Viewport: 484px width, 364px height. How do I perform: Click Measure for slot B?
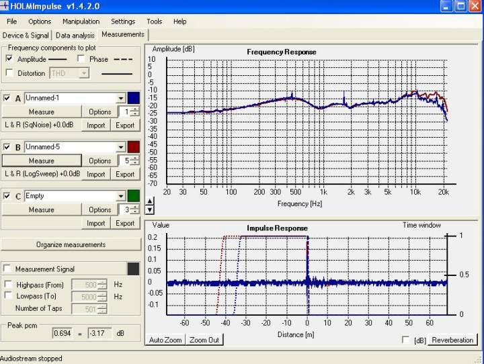click(42, 161)
